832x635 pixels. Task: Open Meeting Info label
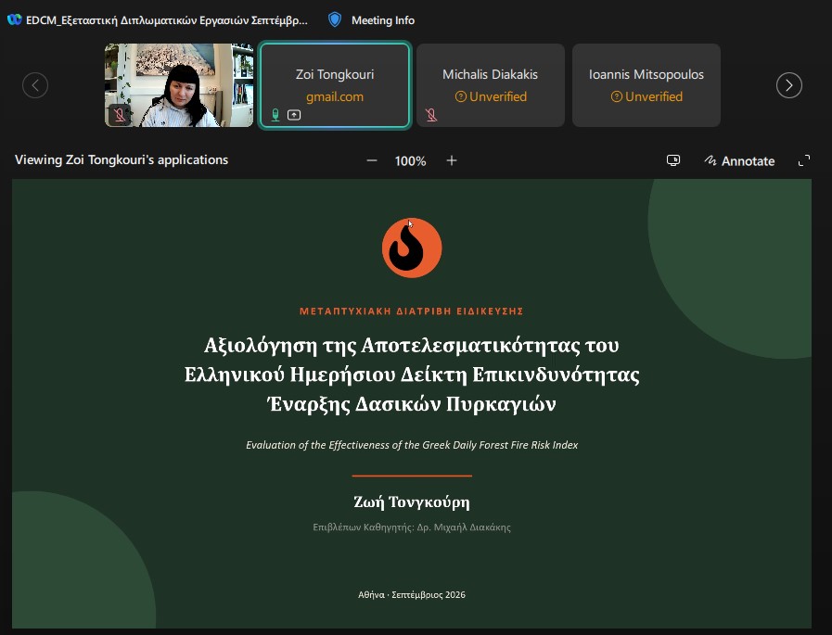coord(382,20)
